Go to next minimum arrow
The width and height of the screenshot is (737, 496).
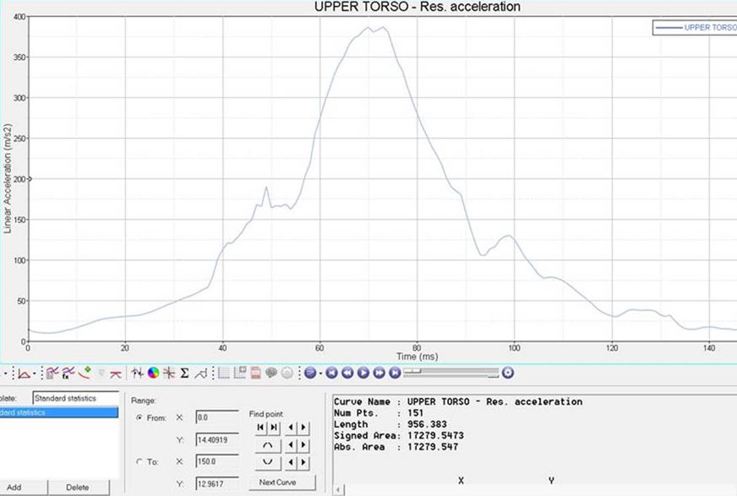303,462
